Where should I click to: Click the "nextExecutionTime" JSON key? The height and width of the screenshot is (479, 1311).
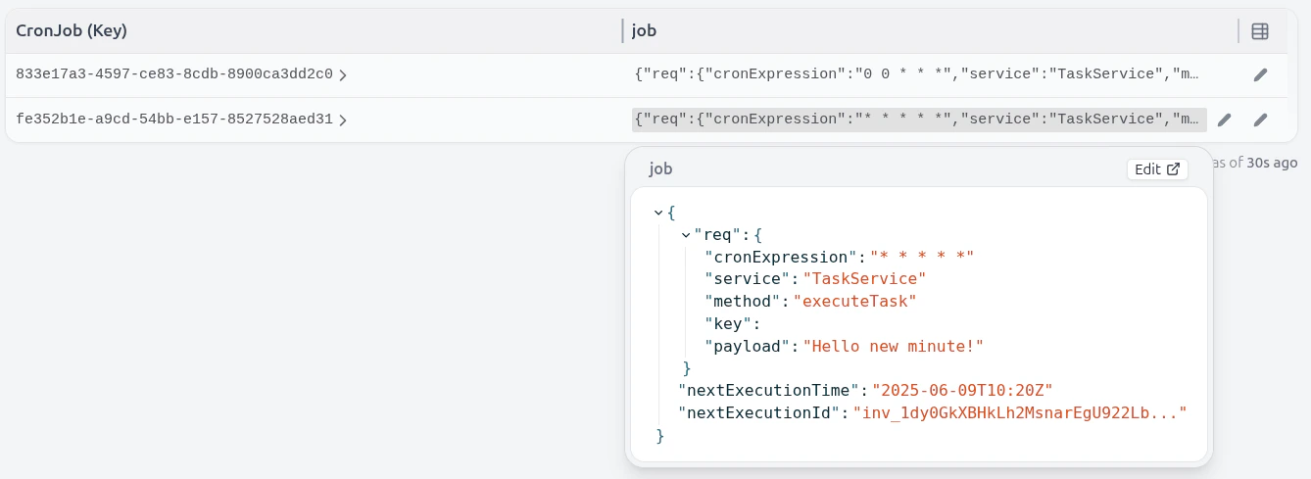[768, 391]
